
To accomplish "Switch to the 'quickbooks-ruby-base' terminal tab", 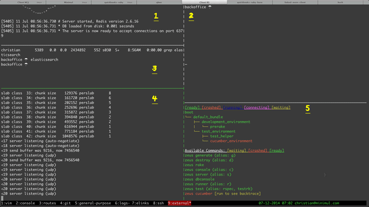I will tap(250, 2).
